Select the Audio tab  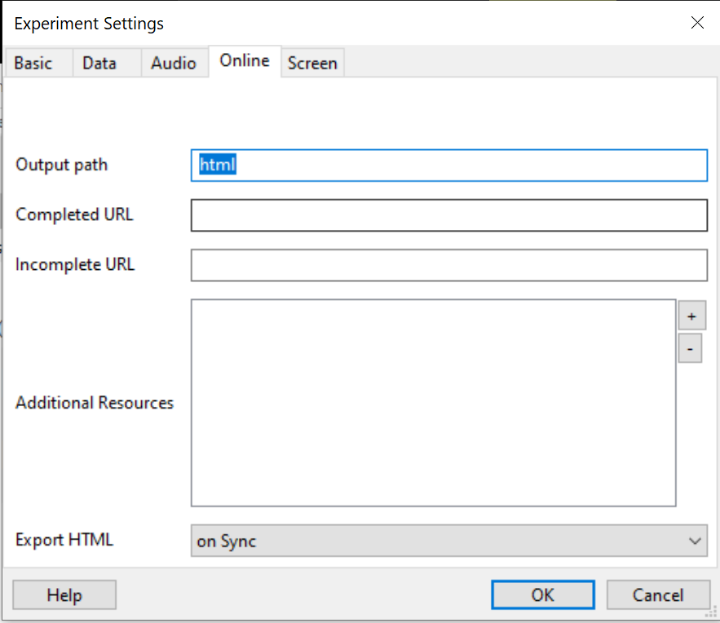[x=174, y=64]
